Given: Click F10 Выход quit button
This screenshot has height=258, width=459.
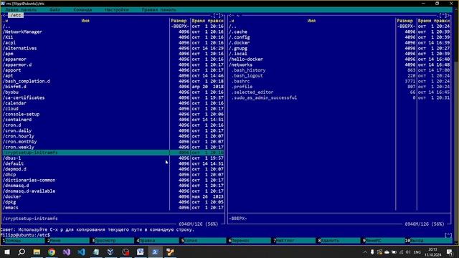Looking at the screenshot, I should (x=429, y=241).
